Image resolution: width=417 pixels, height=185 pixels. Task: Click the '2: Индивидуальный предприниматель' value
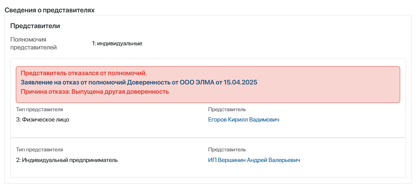(67, 160)
